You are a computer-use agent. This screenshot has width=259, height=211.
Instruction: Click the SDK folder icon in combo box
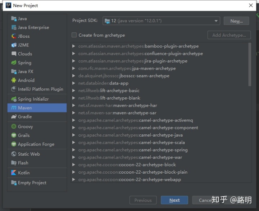point(107,21)
